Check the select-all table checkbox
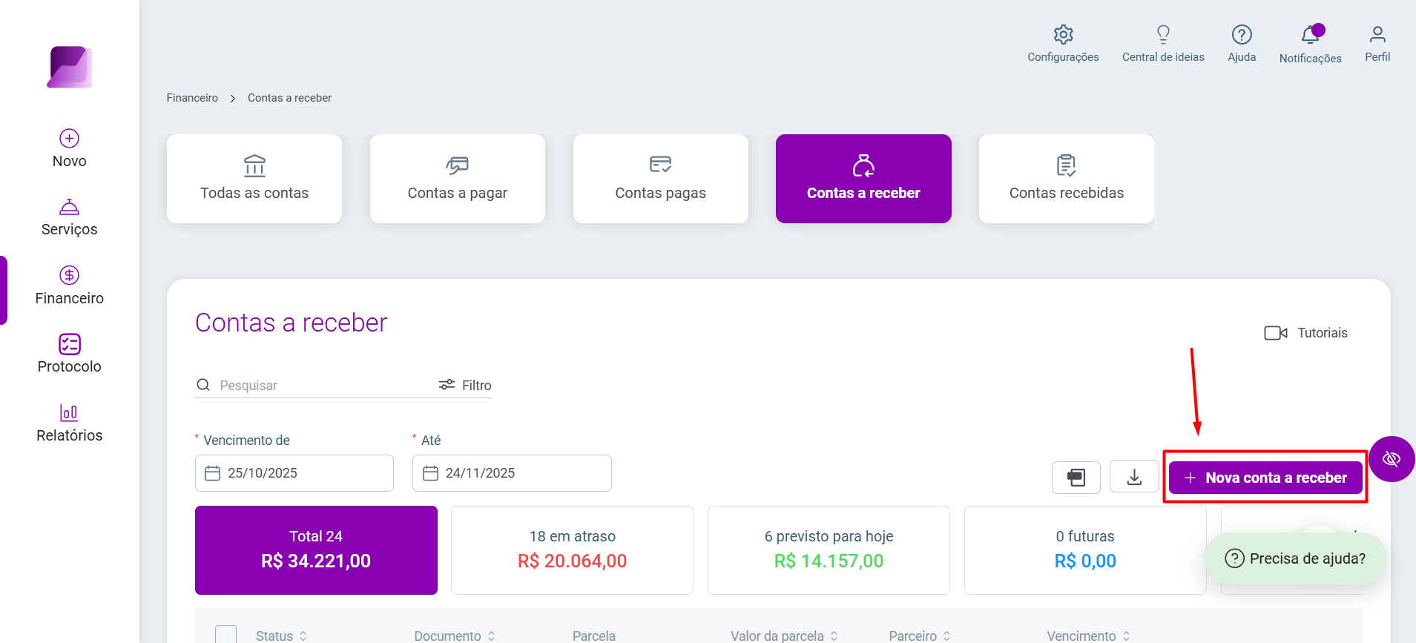Viewport: 1416px width, 643px height. coord(226,635)
